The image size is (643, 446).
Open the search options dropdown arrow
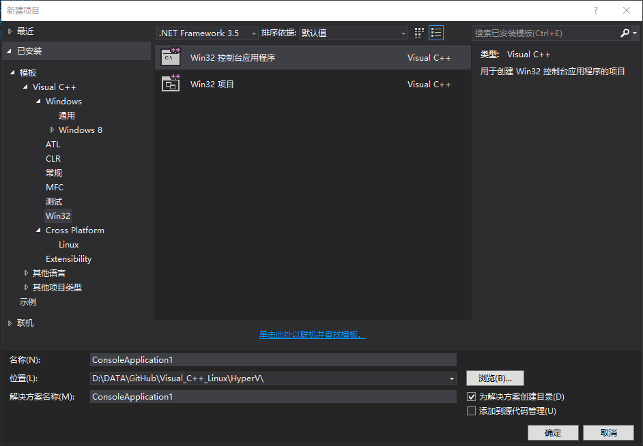coord(635,33)
